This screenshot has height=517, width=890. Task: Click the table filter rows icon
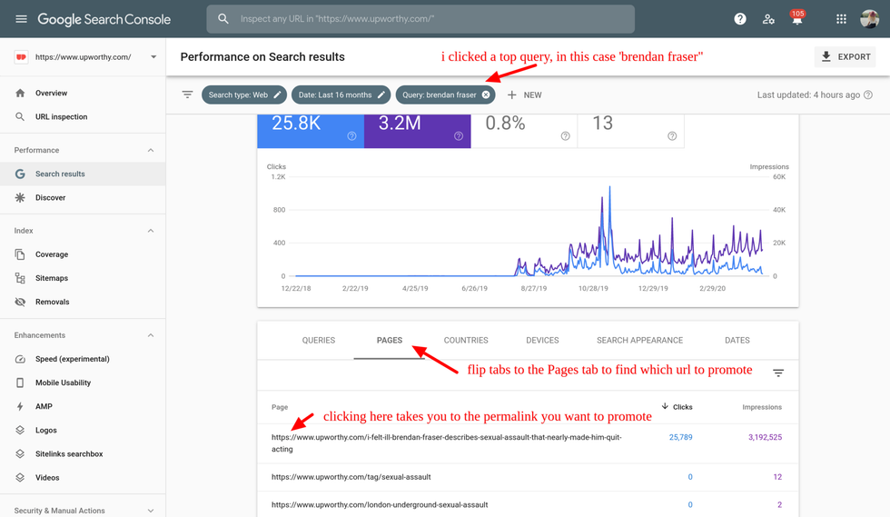(x=777, y=373)
